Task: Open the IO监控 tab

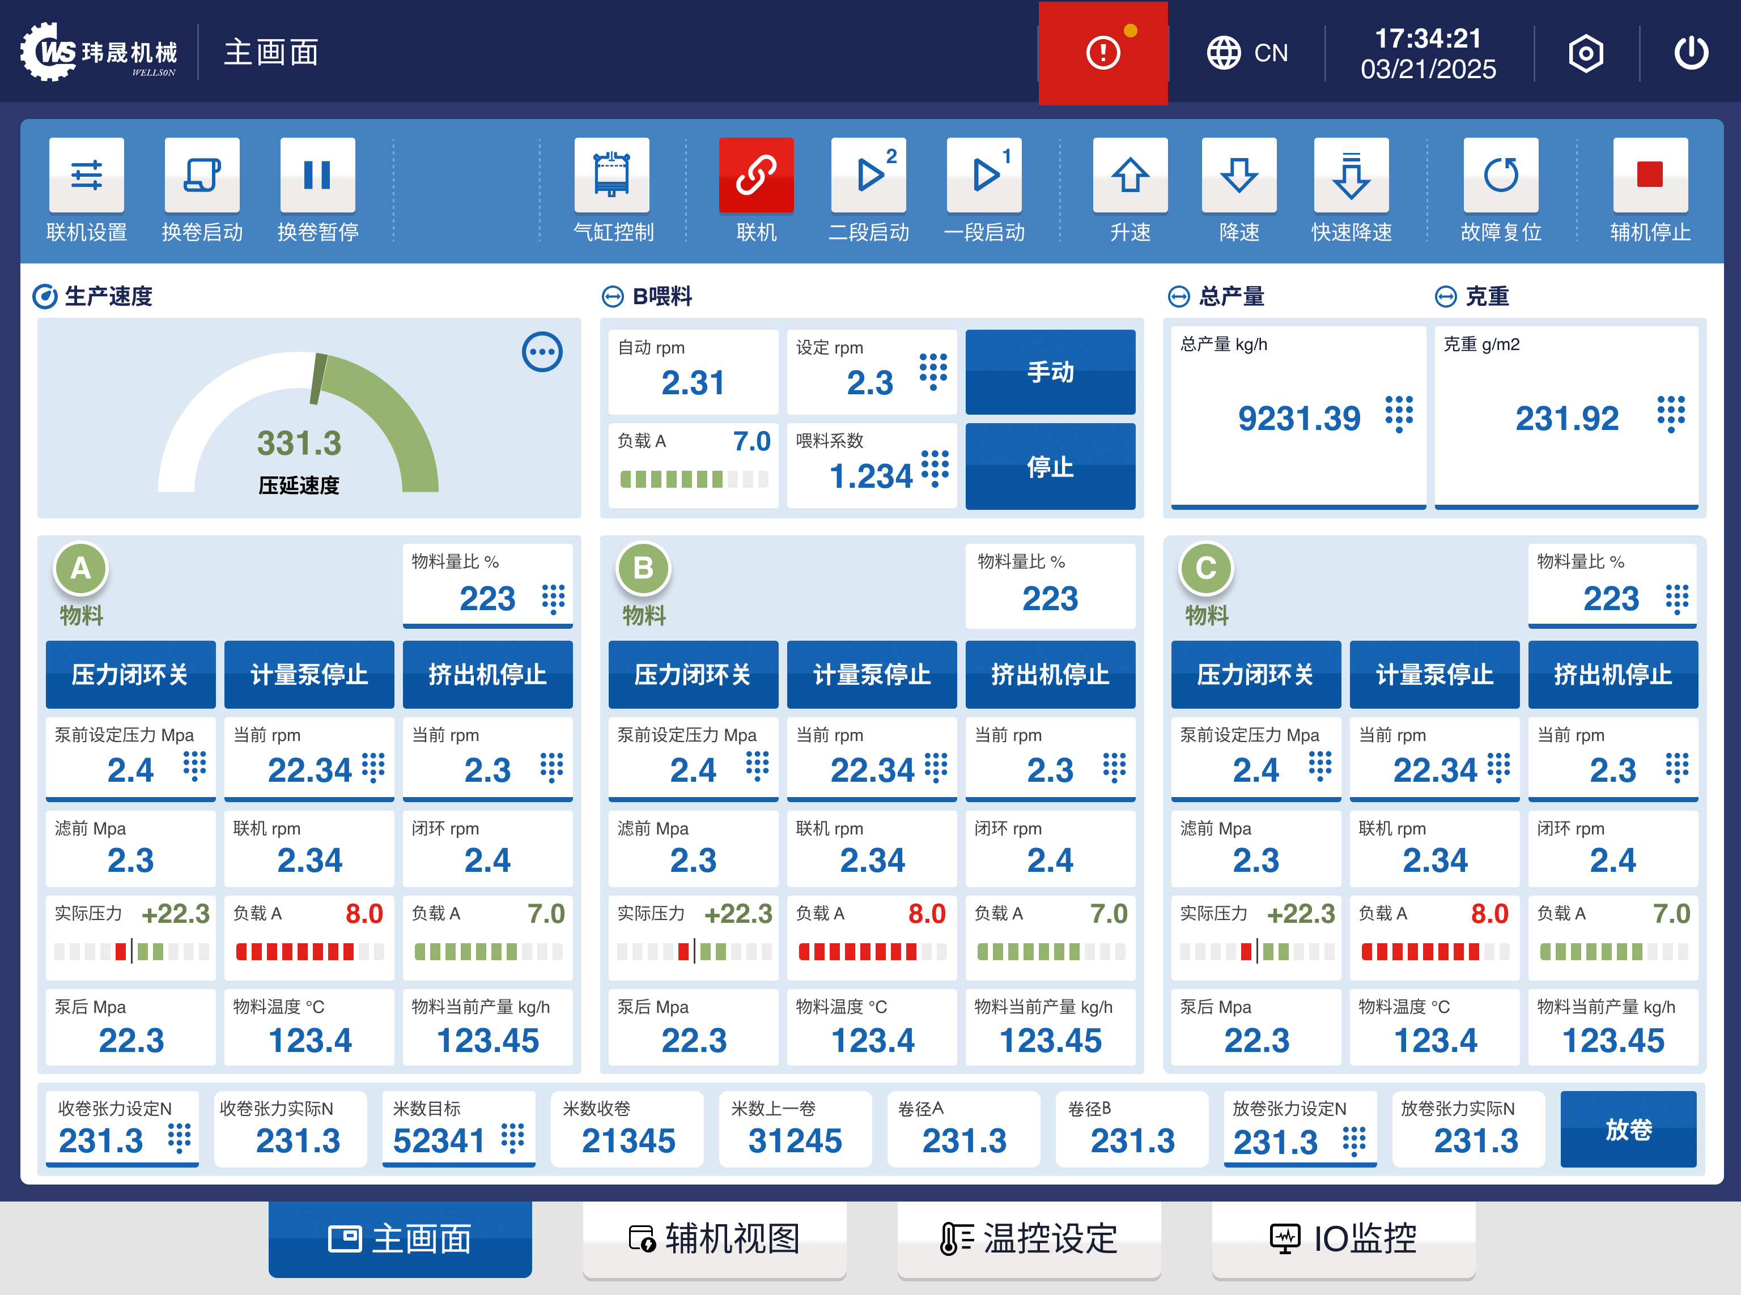Action: 1342,1239
